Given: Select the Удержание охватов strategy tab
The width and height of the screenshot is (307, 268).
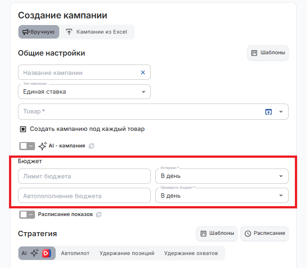Looking at the screenshot, I should click(191, 253).
